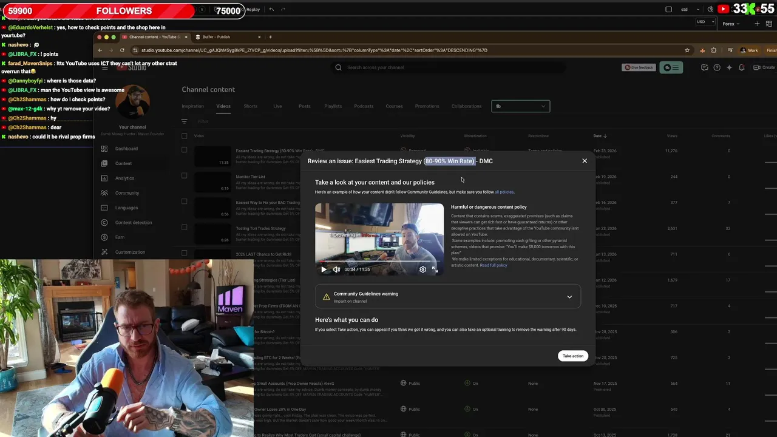
Task: Check the Easiest Trading Strategy video checkbox
Action: pos(185,150)
